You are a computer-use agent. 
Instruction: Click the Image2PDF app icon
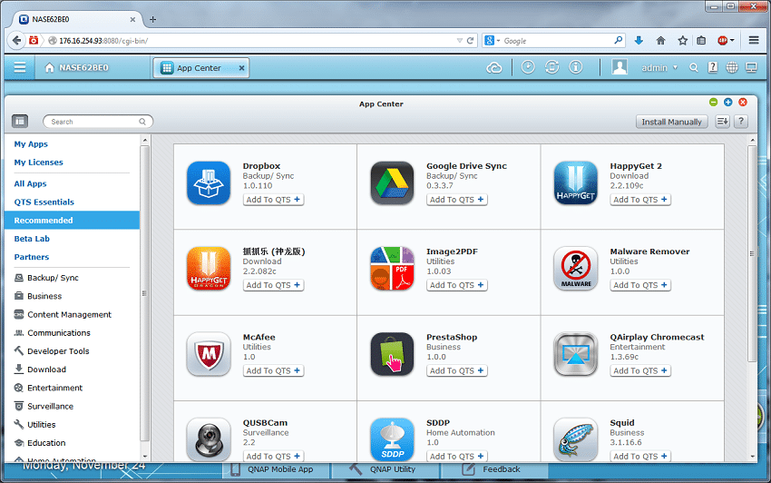(392, 269)
